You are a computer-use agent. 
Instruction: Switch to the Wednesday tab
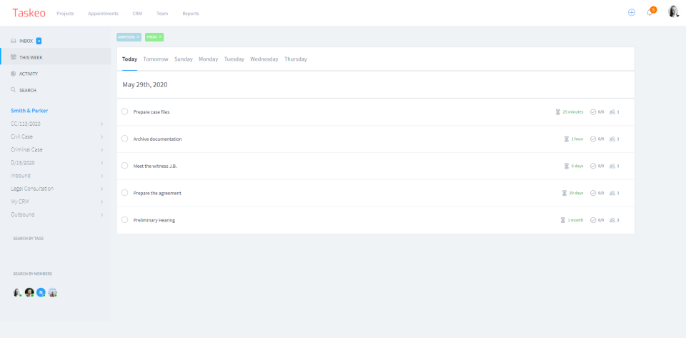click(264, 59)
